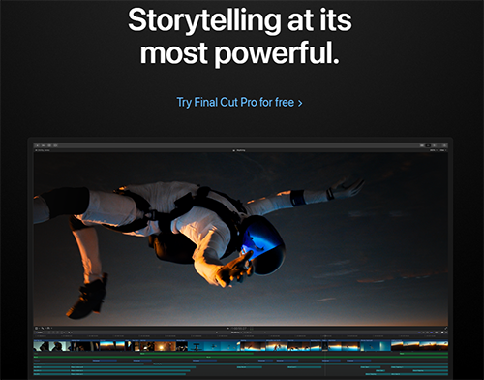Click the full-screen expand icon below the viewer

[446, 329]
